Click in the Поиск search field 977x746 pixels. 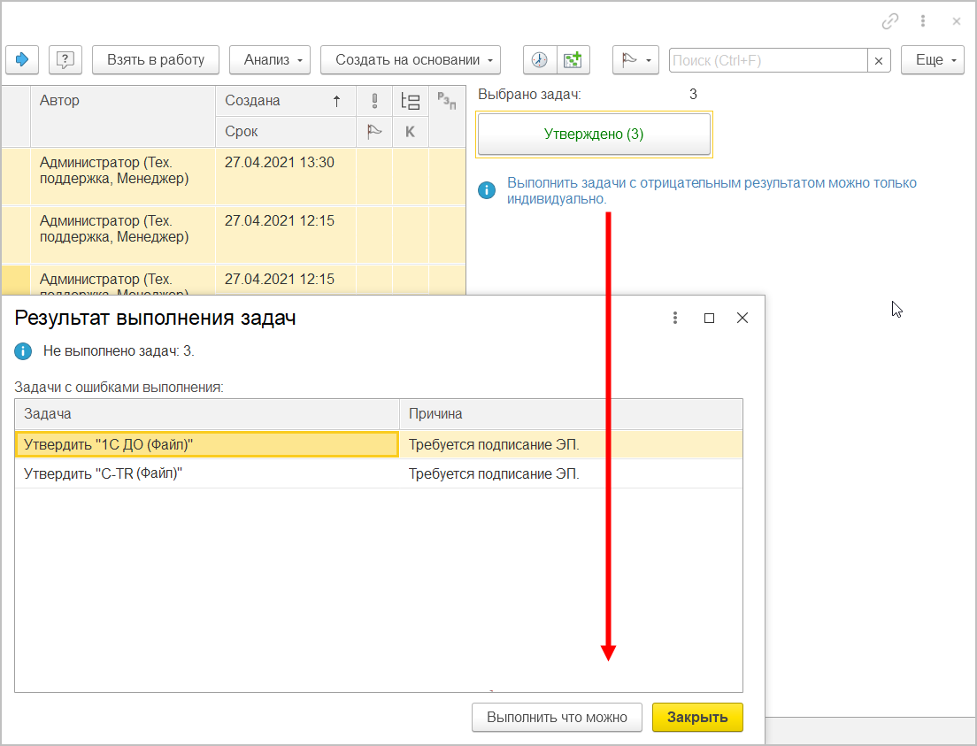tap(767, 60)
